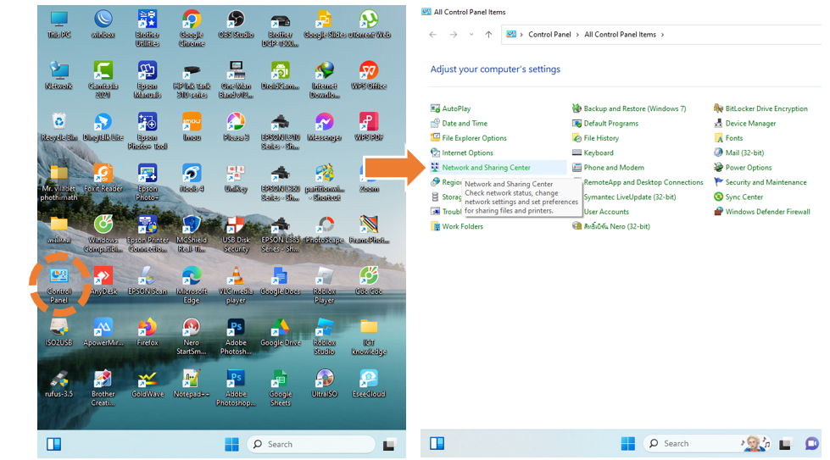Open the recent locations dropdown arrow
Viewport: 830px width, 460px height.
[471, 35]
